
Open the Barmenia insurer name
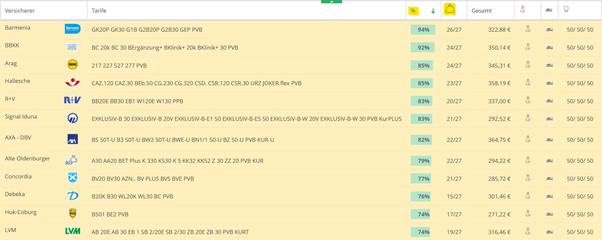tap(18, 28)
